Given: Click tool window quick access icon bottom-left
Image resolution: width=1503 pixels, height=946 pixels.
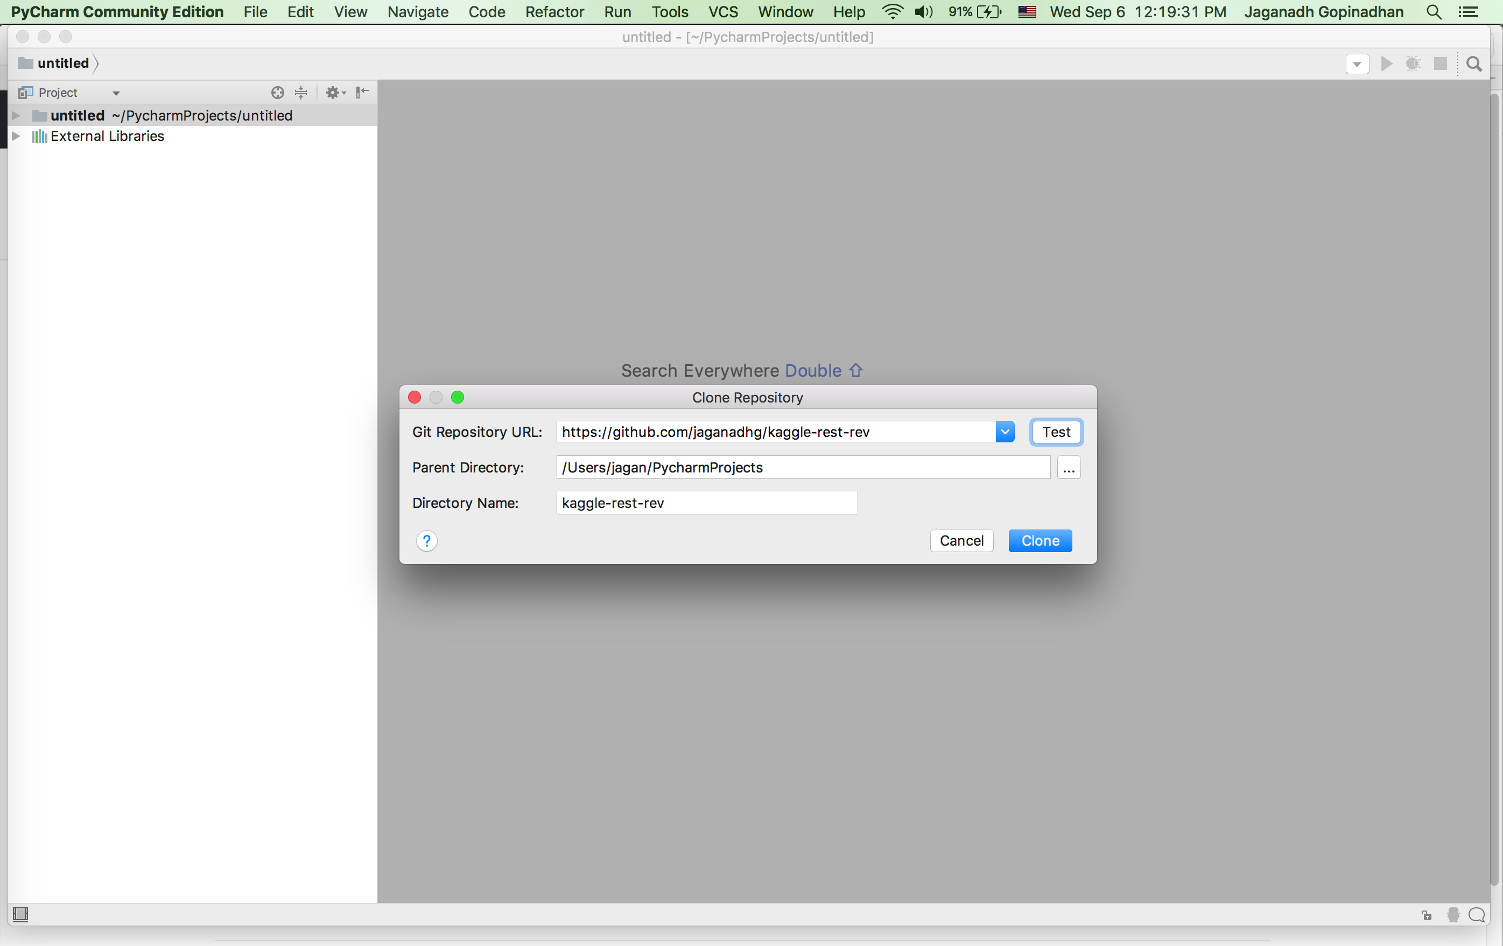Looking at the screenshot, I should click(x=20, y=914).
